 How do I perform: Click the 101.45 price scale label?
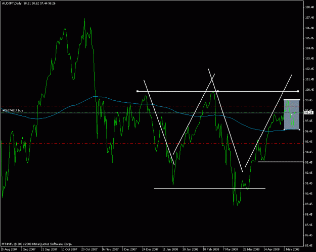[x=309, y=79]
